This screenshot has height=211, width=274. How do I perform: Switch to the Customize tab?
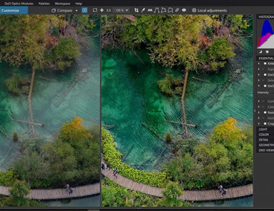[14, 11]
